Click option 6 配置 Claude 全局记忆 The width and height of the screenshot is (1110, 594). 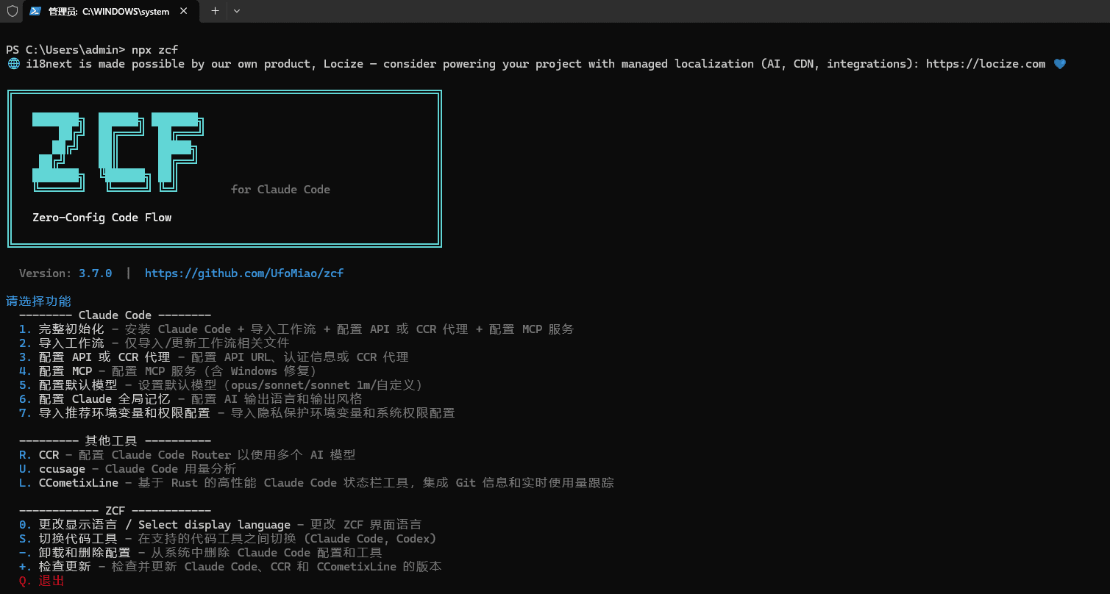pos(191,399)
